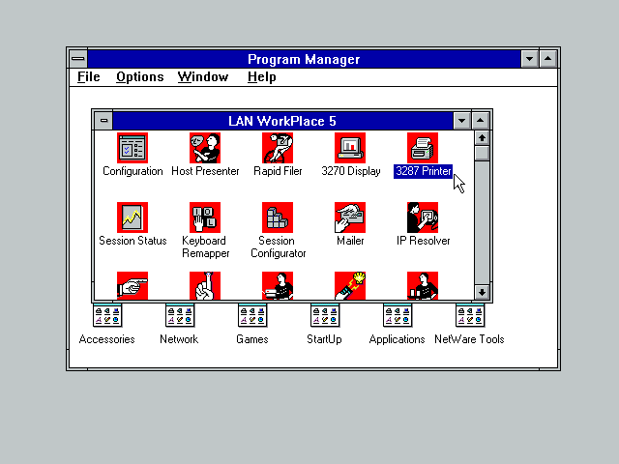Open the 3270 Display icon
This screenshot has height=464, width=619.
tap(350, 148)
